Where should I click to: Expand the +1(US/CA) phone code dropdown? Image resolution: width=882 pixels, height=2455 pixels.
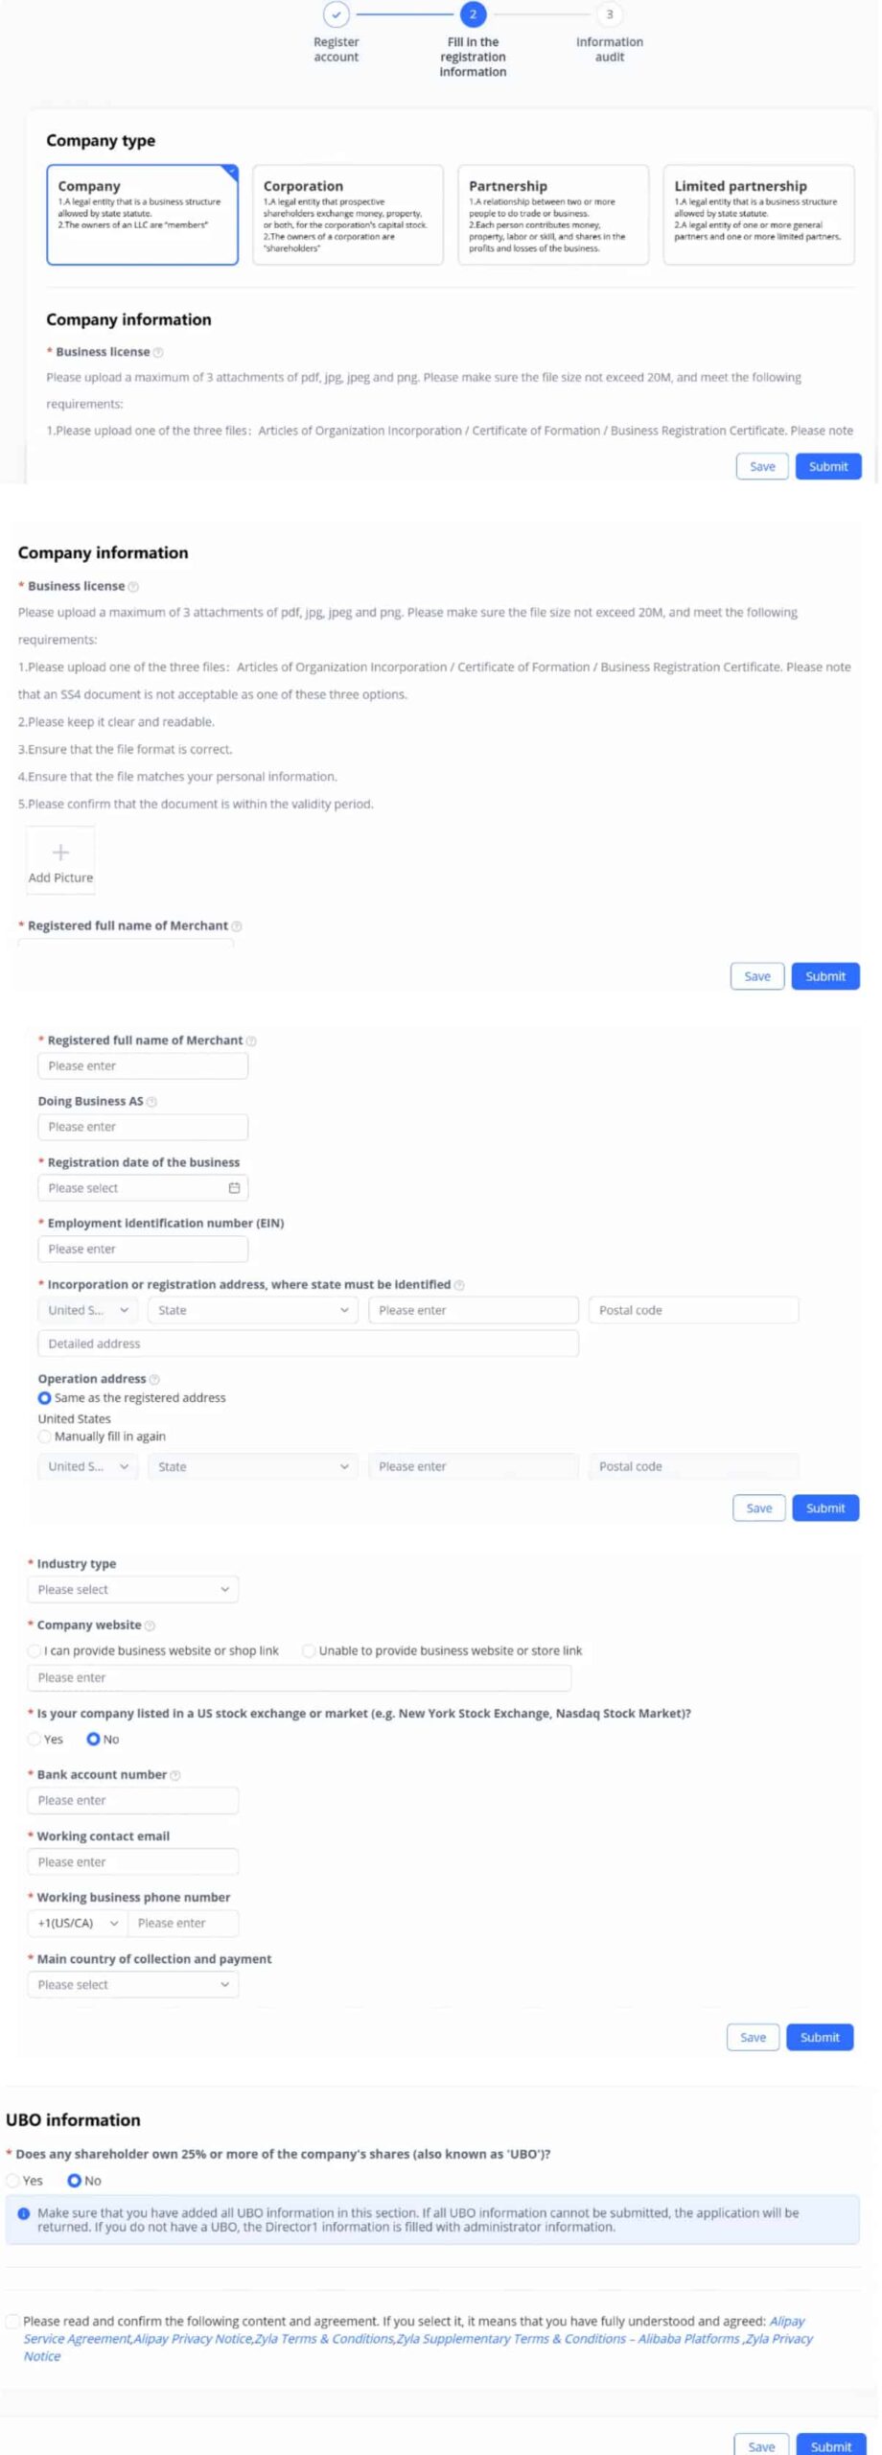(77, 1923)
